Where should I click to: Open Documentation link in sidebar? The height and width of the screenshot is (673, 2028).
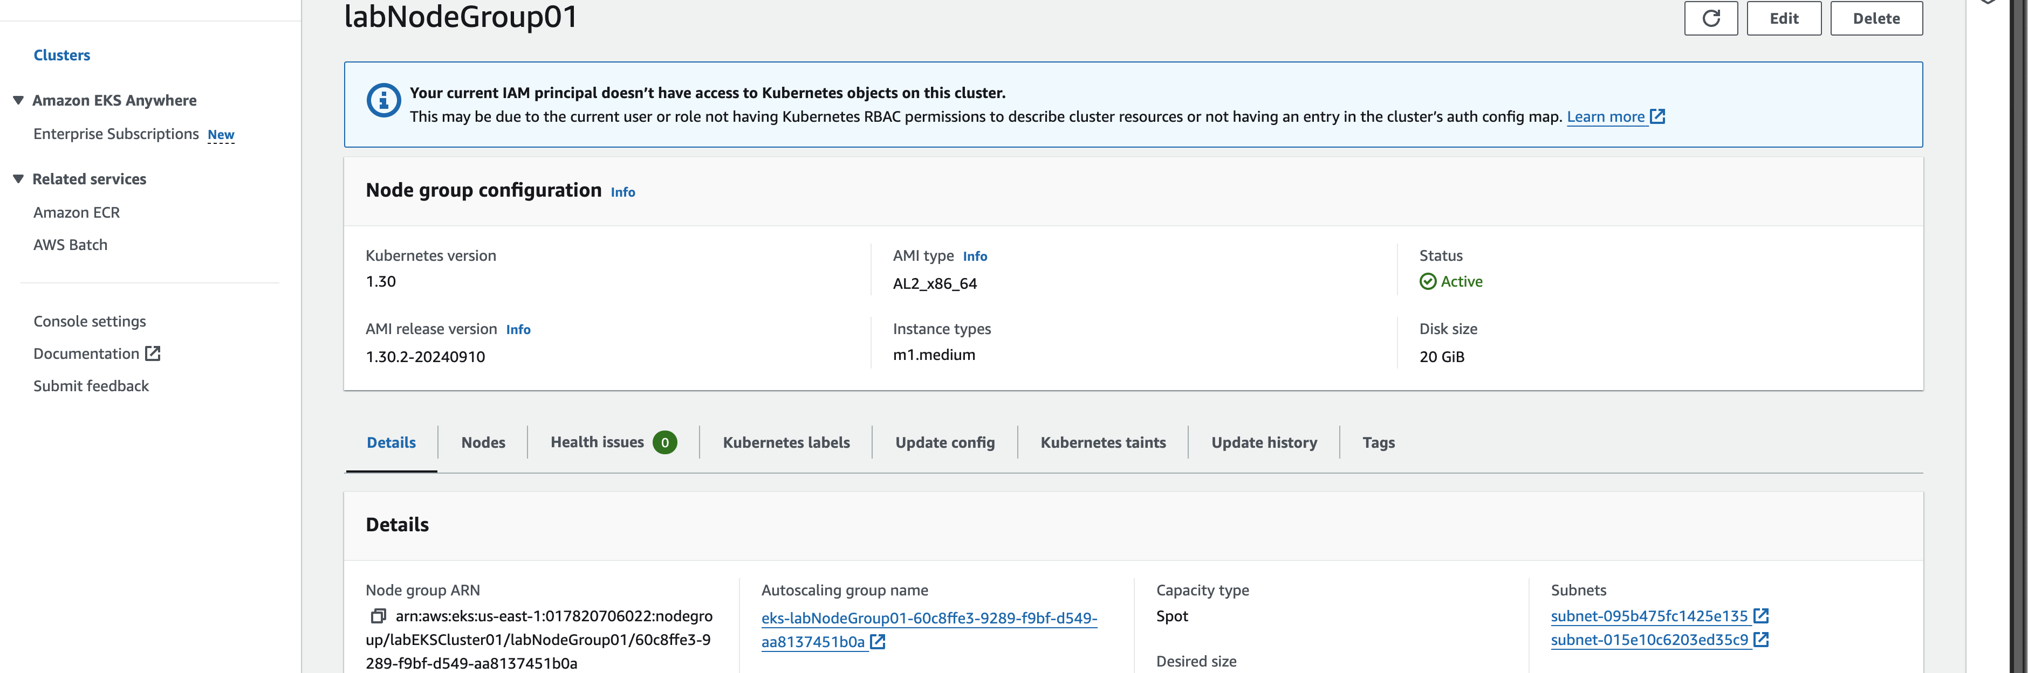(86, 354)
